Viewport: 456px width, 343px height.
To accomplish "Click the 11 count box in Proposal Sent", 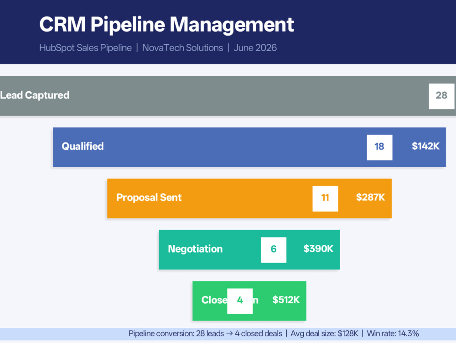I will point(325,199).
